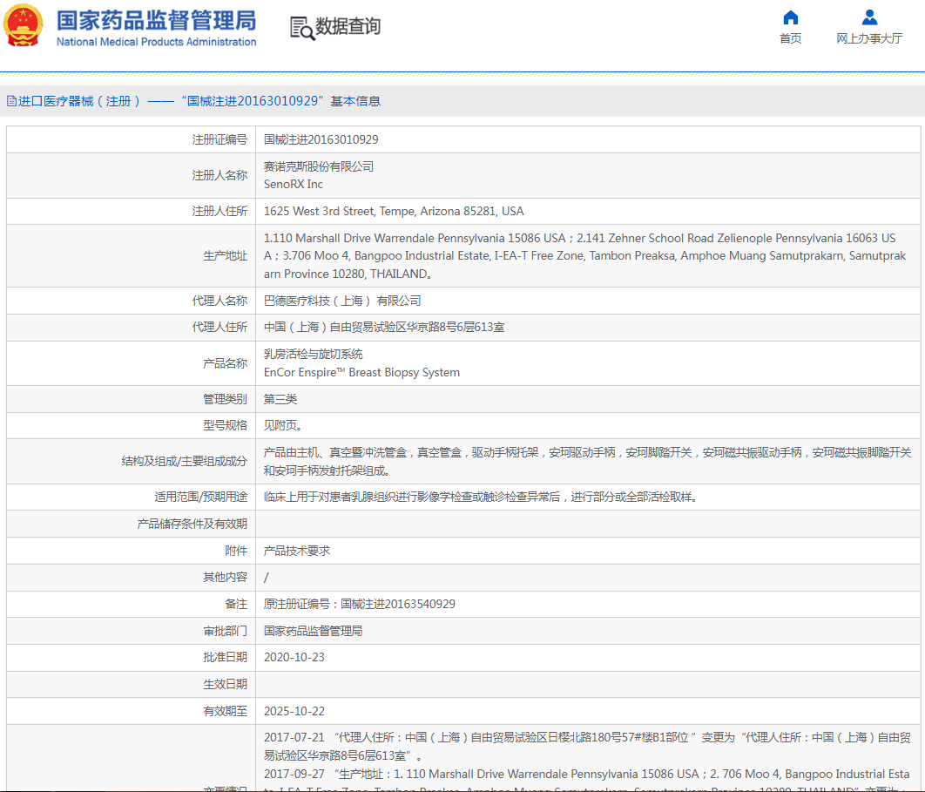Select the registrant name 赛诺克斯股份有限公司
The width and height of the screenshot is (925, 792).
[x=319, y=166]
